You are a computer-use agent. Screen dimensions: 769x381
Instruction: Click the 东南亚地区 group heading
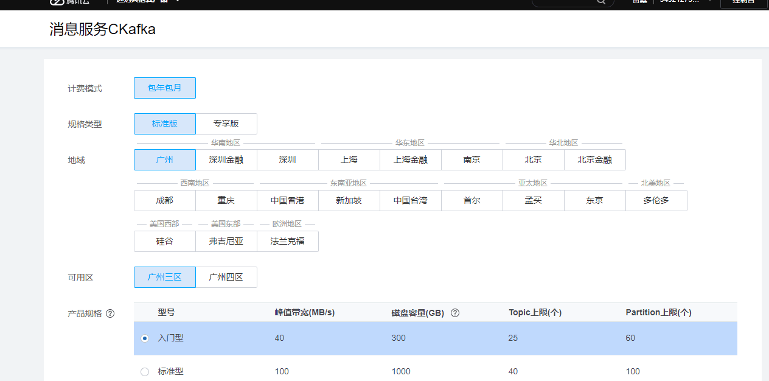(x=349, y=183)
